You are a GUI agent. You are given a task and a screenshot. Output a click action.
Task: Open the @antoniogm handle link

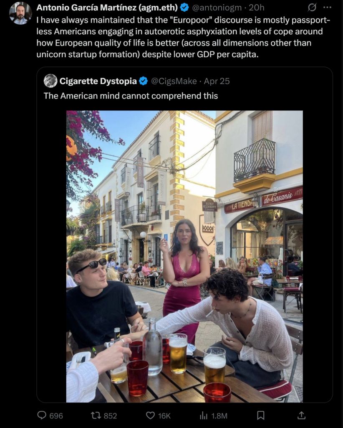pos(217,8)
